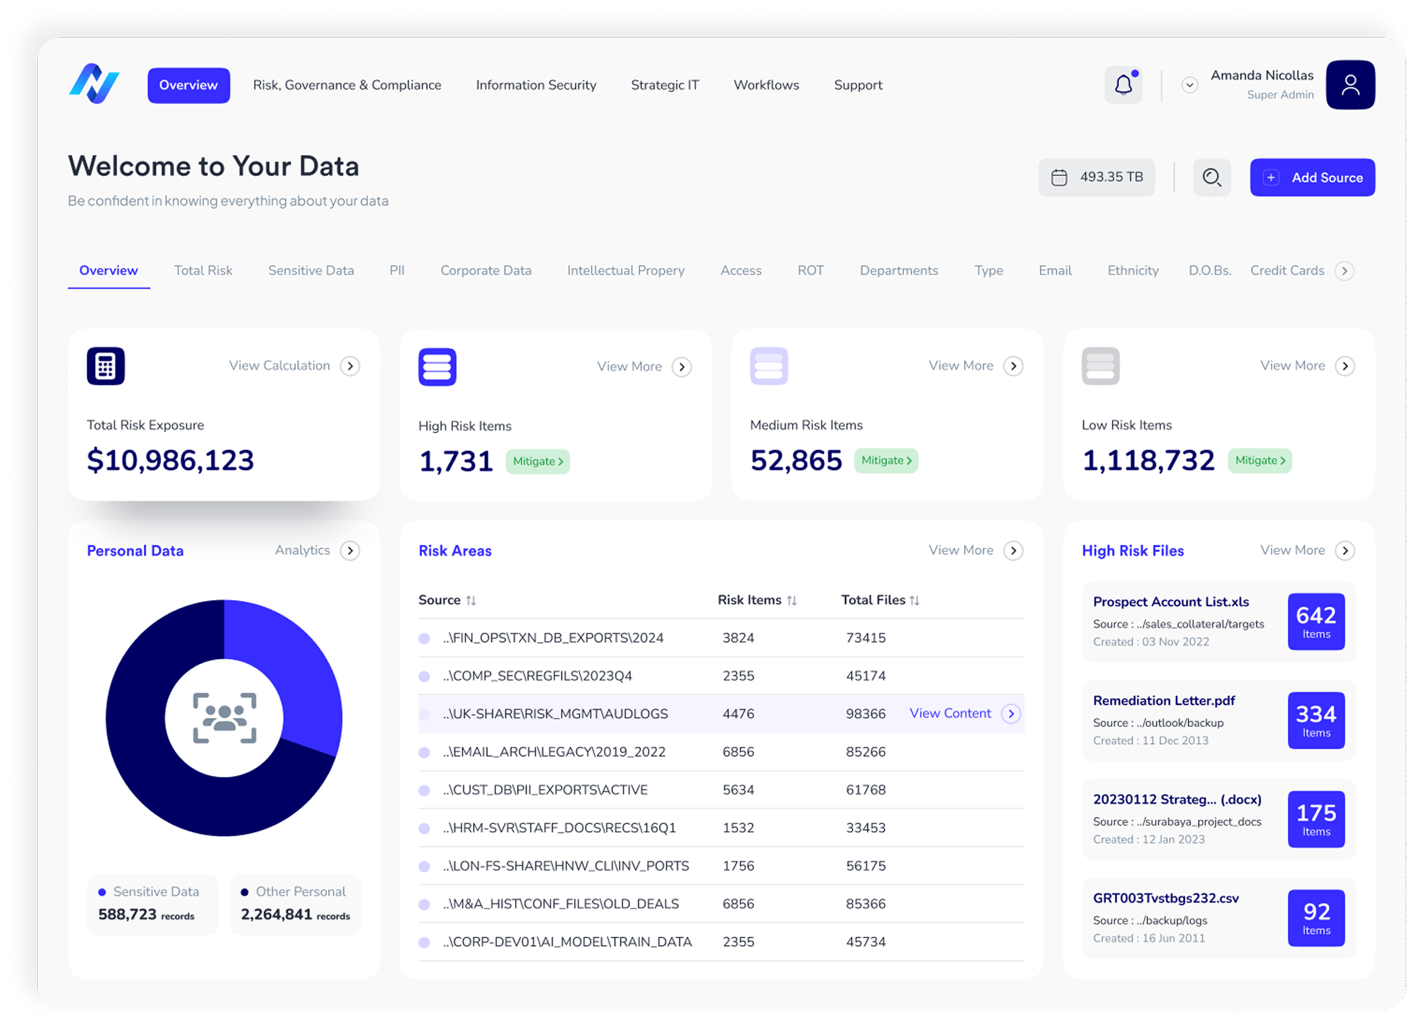Open Information Security menu item

coord(535,85)
